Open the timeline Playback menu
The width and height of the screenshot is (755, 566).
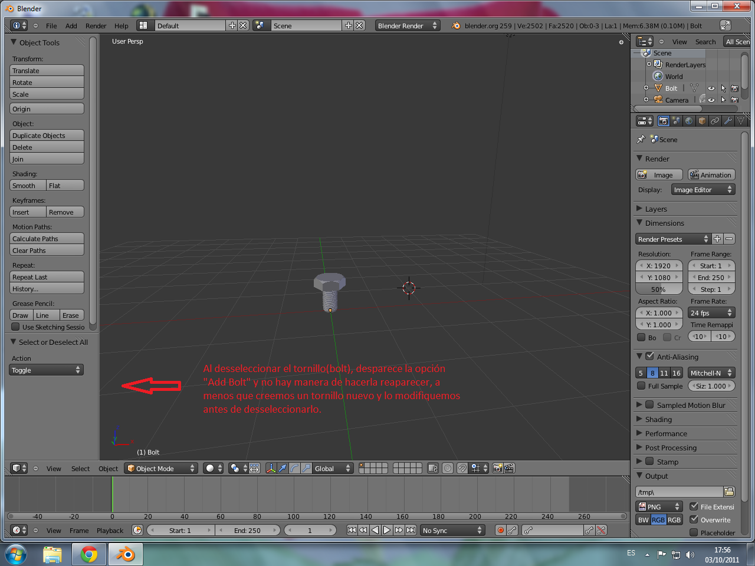pyautogui.click(x=110, y=531)
